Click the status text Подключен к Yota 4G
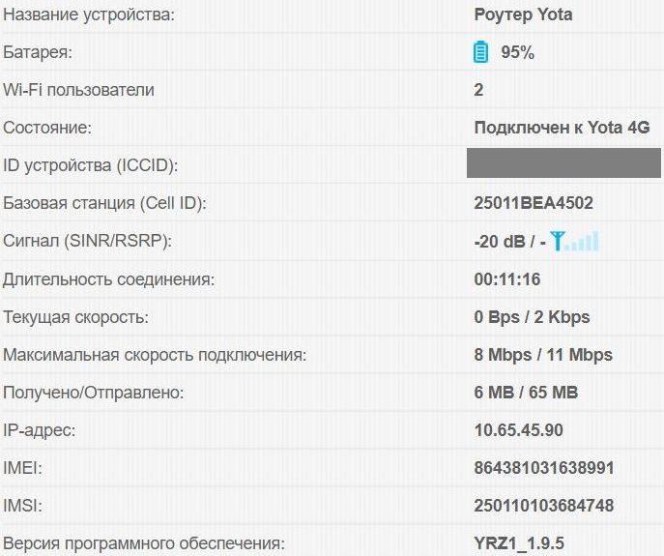The width and height of the screenshot is (664, 556). [x=562, y=128]
